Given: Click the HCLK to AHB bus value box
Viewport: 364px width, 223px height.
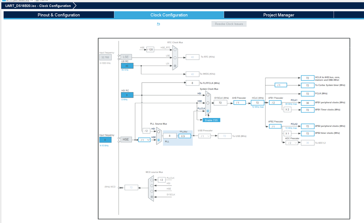Looking at the screenshot, I should tap(307, 78).
